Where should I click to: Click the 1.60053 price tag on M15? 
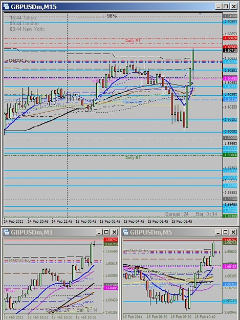230,132
